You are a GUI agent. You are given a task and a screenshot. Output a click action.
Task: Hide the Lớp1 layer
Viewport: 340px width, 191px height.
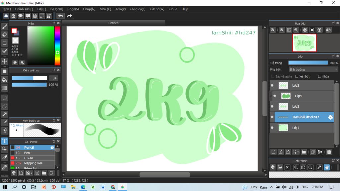(272, 128)
